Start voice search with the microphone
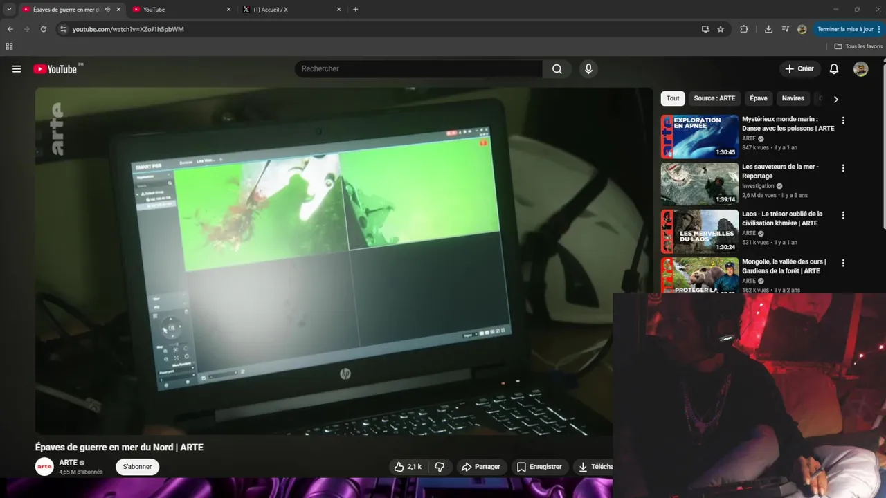The height and width of the screenshot is (498, 886). click(588, 69)
